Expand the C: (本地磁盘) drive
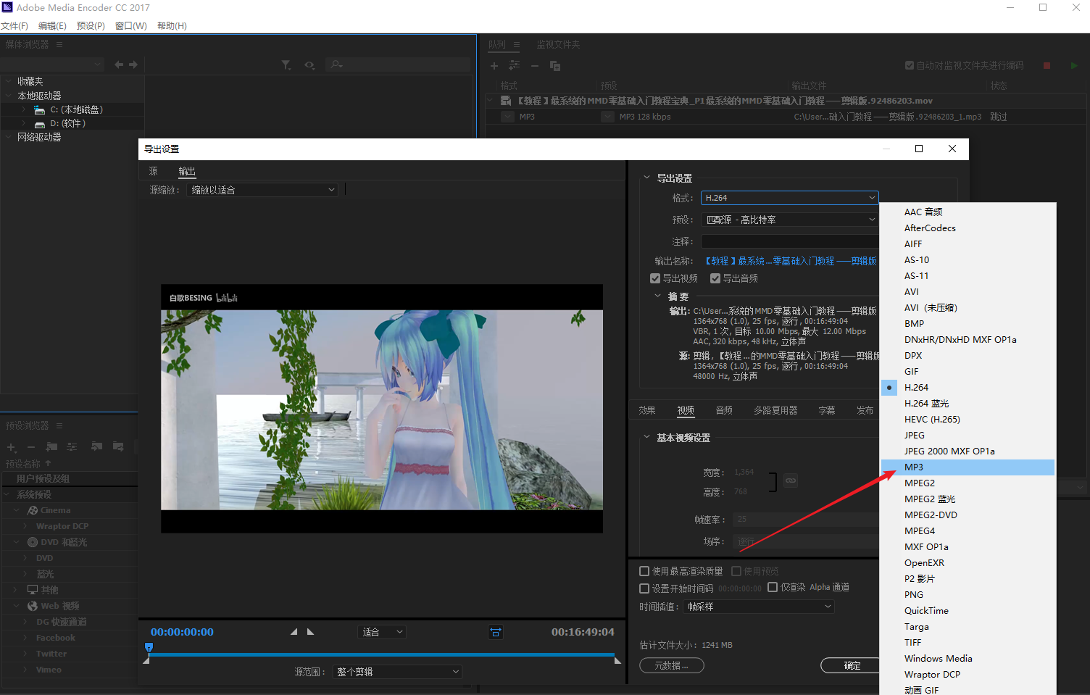This screenshot has height=695, width=1090. 24,109
